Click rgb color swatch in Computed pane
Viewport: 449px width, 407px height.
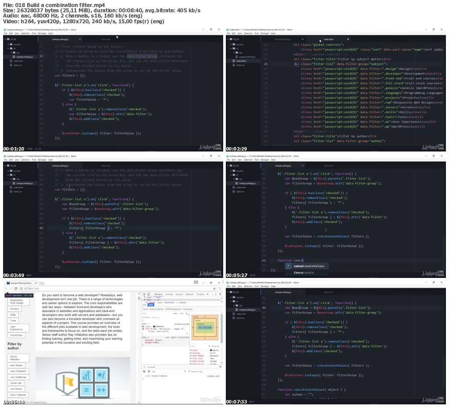211,350
